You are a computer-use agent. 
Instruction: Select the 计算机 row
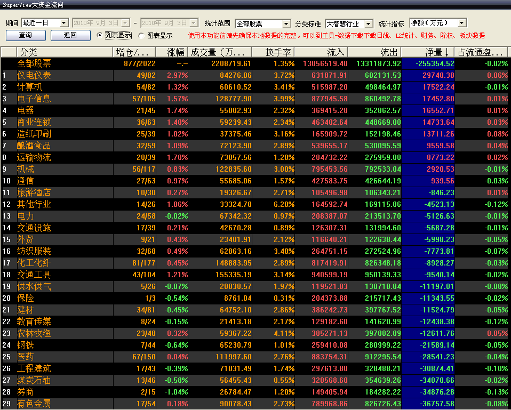click(x=255, y=87)
